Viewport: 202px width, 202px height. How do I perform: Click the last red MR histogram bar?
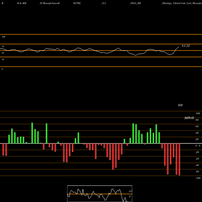tap(179, 159)
